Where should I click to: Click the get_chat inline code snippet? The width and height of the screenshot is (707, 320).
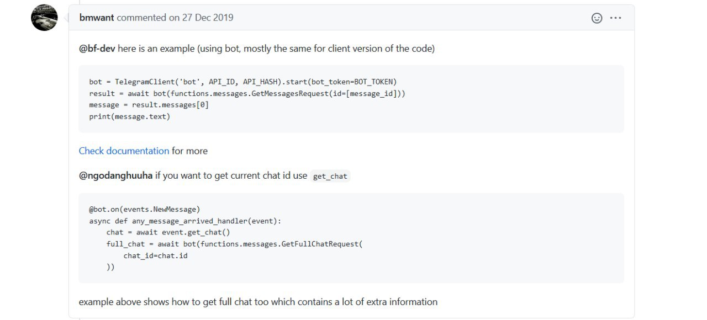[330, 177]
